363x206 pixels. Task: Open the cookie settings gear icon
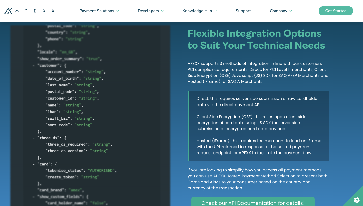coord(357,200)
